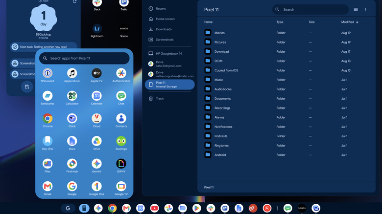Select Recent in Files sidebar
This screenshot has width=382, height=214.
click(169, 8)
